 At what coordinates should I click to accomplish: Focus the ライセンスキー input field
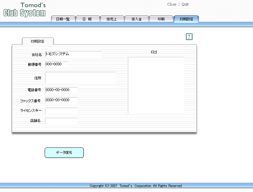tap(61, 110)
